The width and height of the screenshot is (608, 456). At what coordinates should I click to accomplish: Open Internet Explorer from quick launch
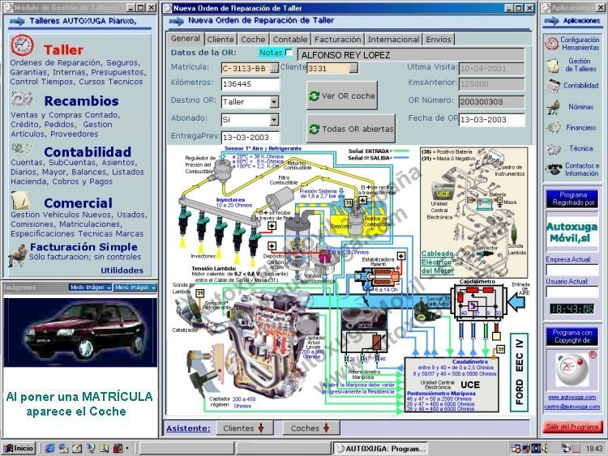click(49, 449)
